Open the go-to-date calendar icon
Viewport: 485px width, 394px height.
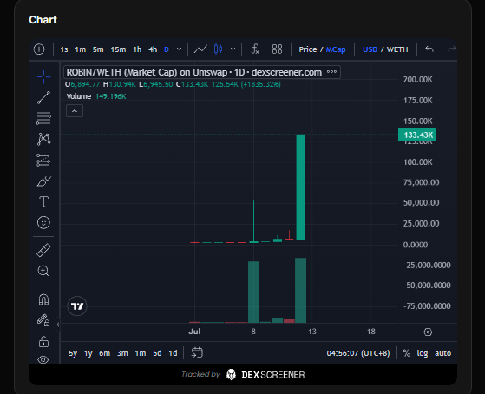(x=197, y=352)
